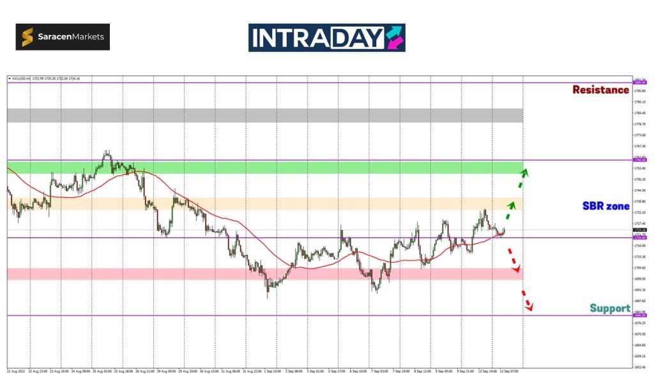
Task: Click the lower red dashed arrow
Action: pos(527,302)
